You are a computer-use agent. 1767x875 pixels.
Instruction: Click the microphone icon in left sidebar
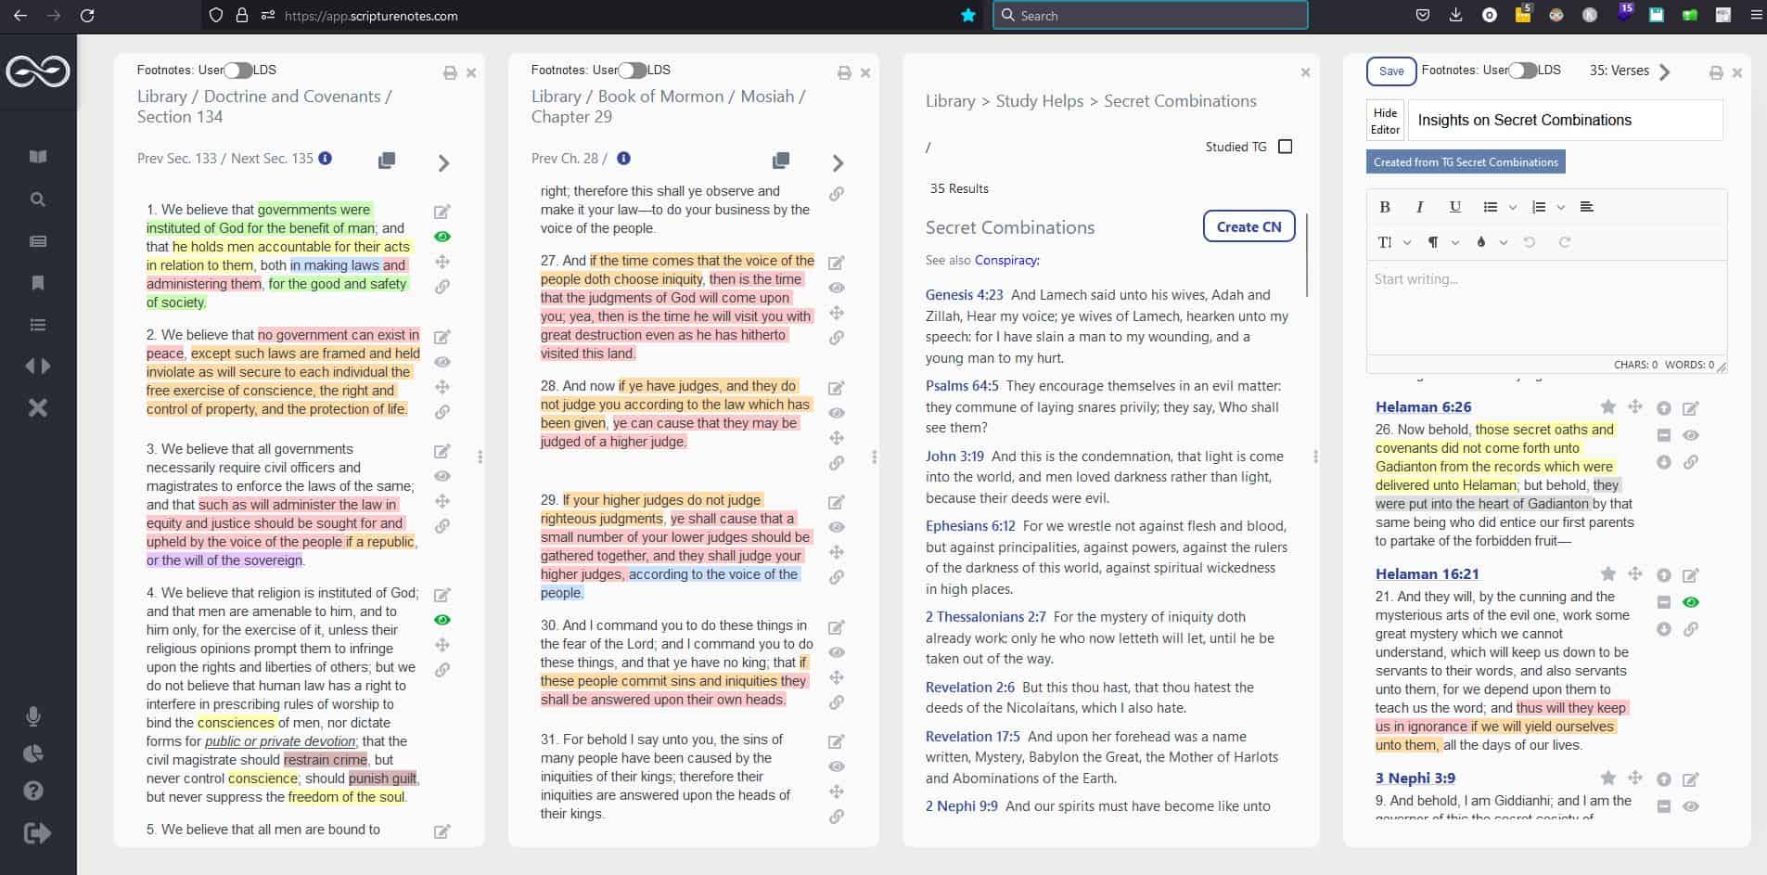(x=33, y=716)
